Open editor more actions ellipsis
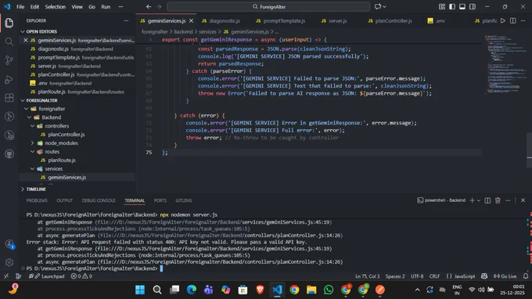 (x=523, y=20)
